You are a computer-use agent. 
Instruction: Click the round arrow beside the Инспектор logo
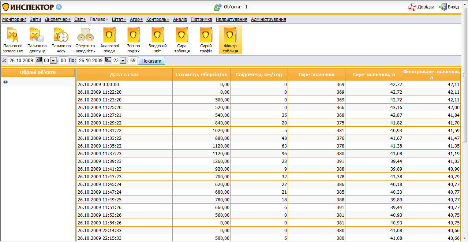tap(59, 7)
